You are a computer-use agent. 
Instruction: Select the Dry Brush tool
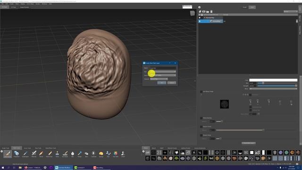[x=65, y=154]
